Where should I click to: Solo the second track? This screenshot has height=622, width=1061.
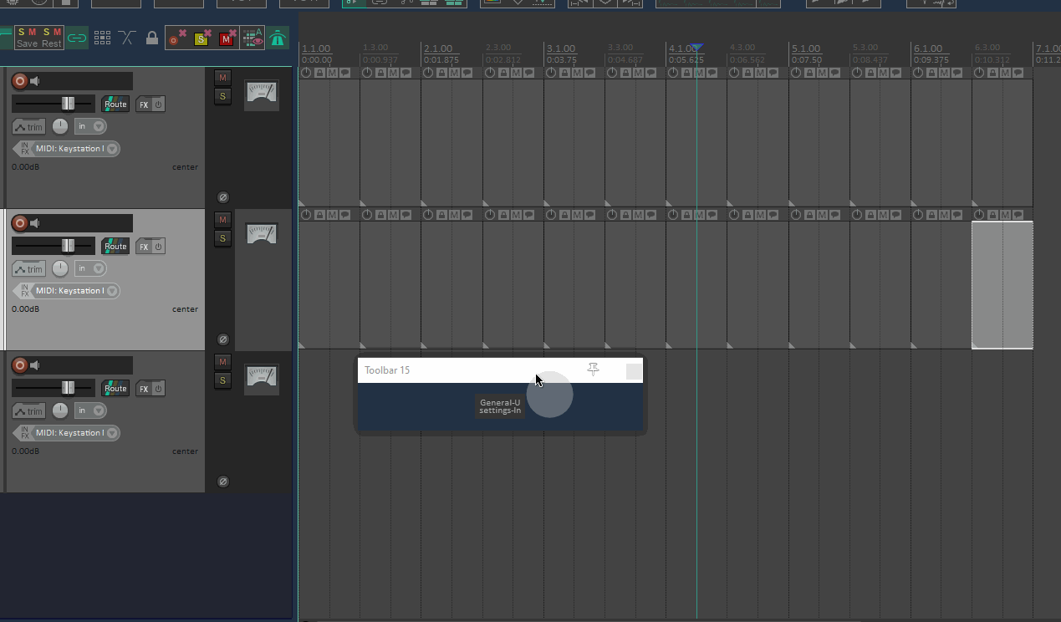coord(222,238)
